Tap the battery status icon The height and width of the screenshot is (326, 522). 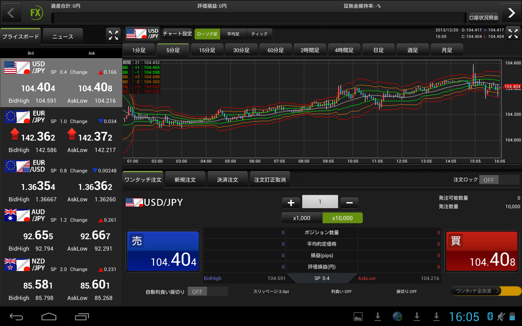click(512, 317)
